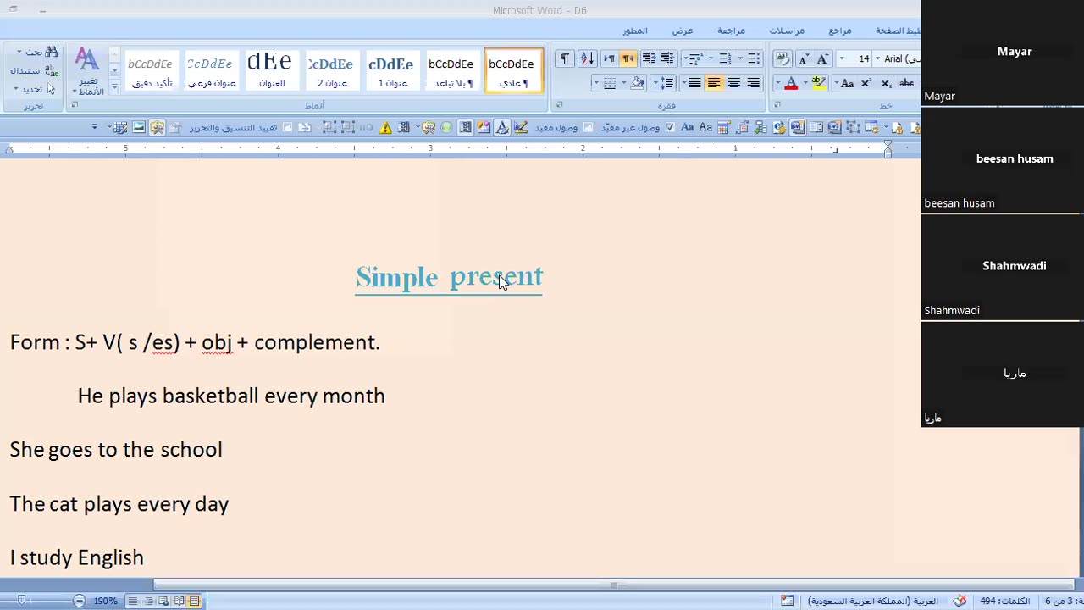Click the decrease indent icon
1084x610 pixels.
[667, 58]
